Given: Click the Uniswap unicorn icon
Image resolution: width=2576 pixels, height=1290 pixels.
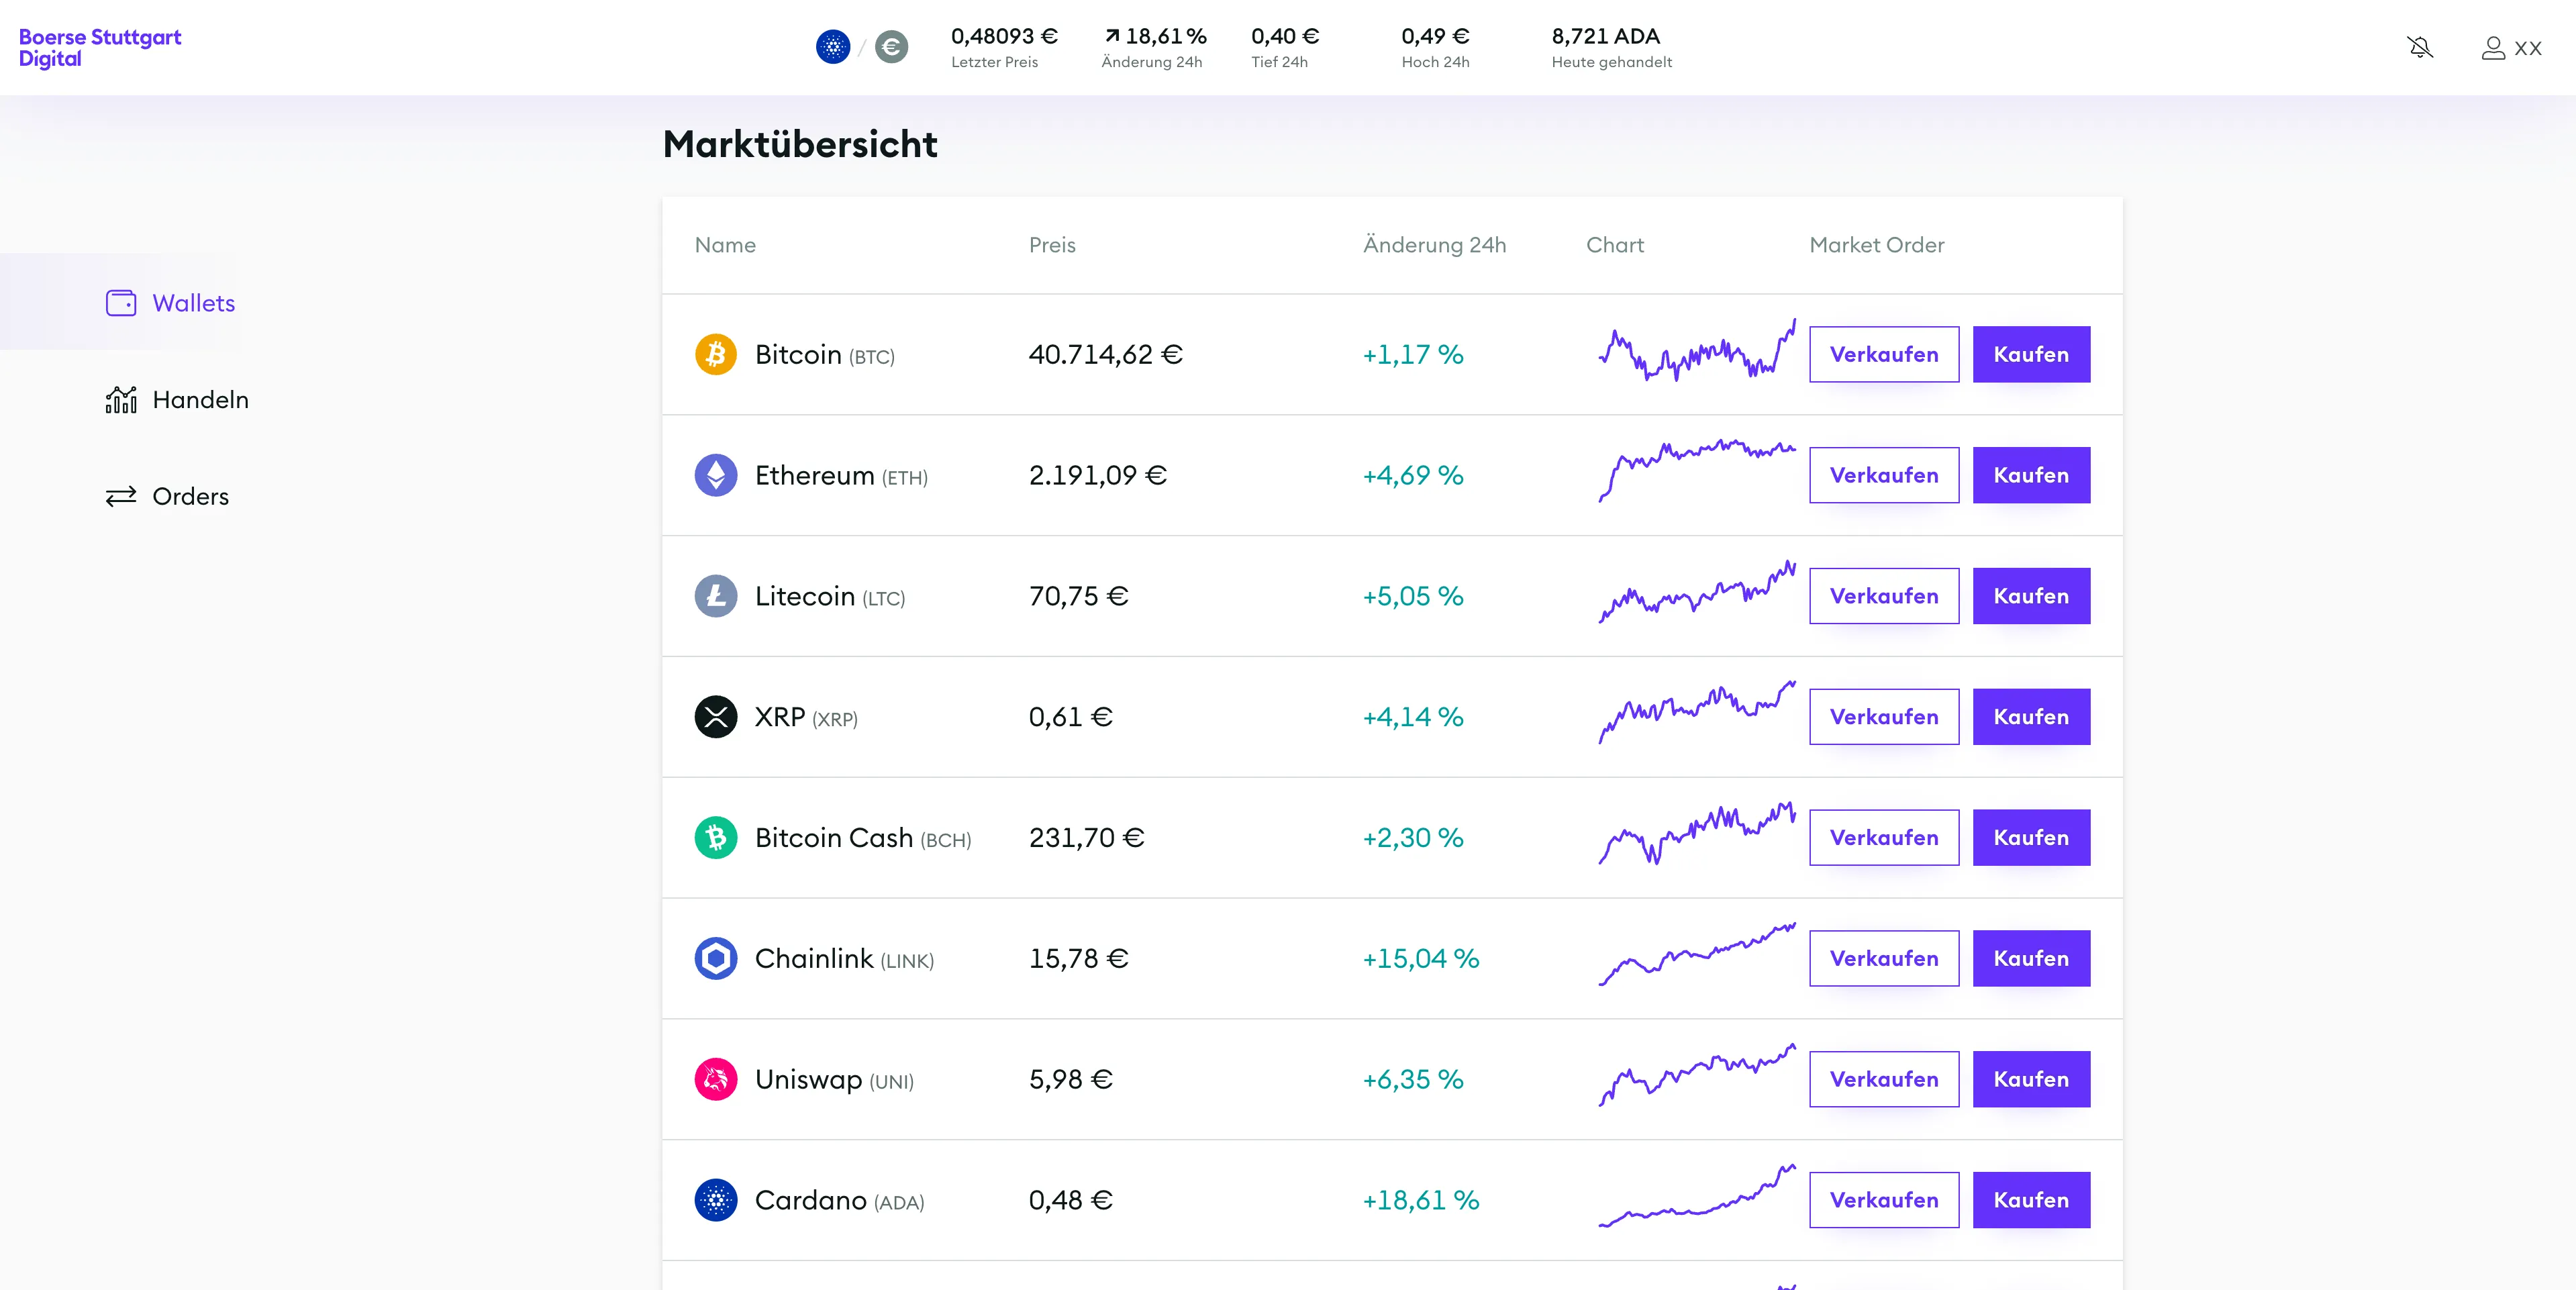Looking at the screenshot, I should coord(716,1080).
